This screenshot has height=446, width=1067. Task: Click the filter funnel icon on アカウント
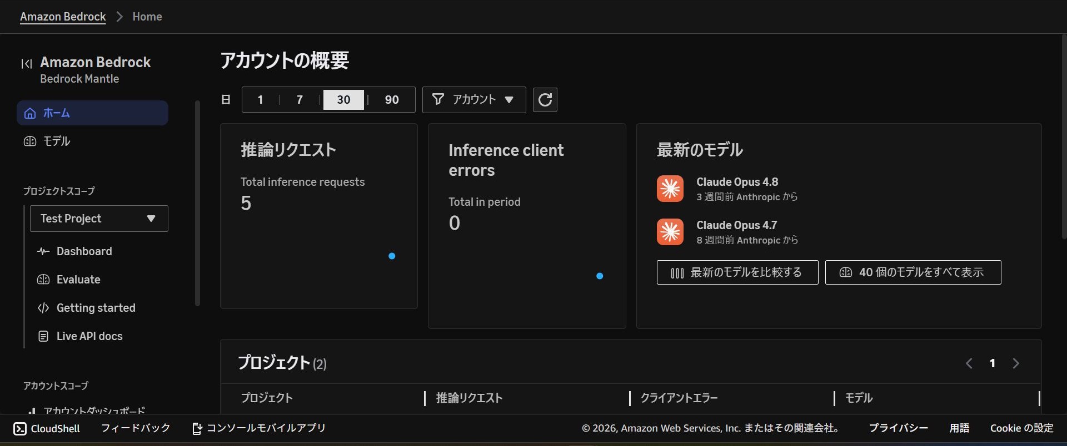[438, 99]
